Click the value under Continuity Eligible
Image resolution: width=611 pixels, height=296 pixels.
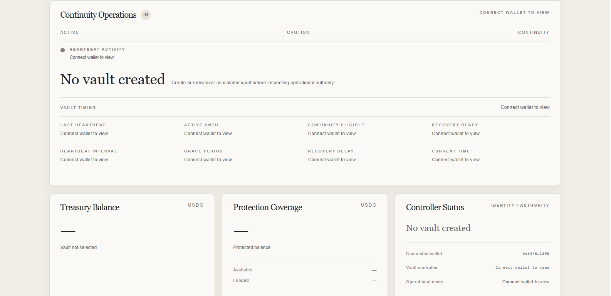pyautogui.click(x=332, y=134)
